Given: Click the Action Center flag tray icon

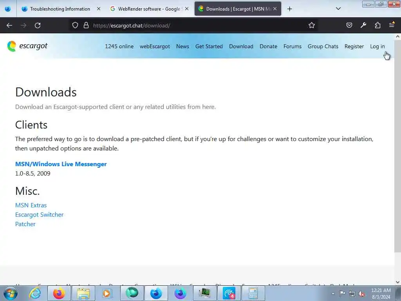Looking at the screenshot, I should click(342, 293).
